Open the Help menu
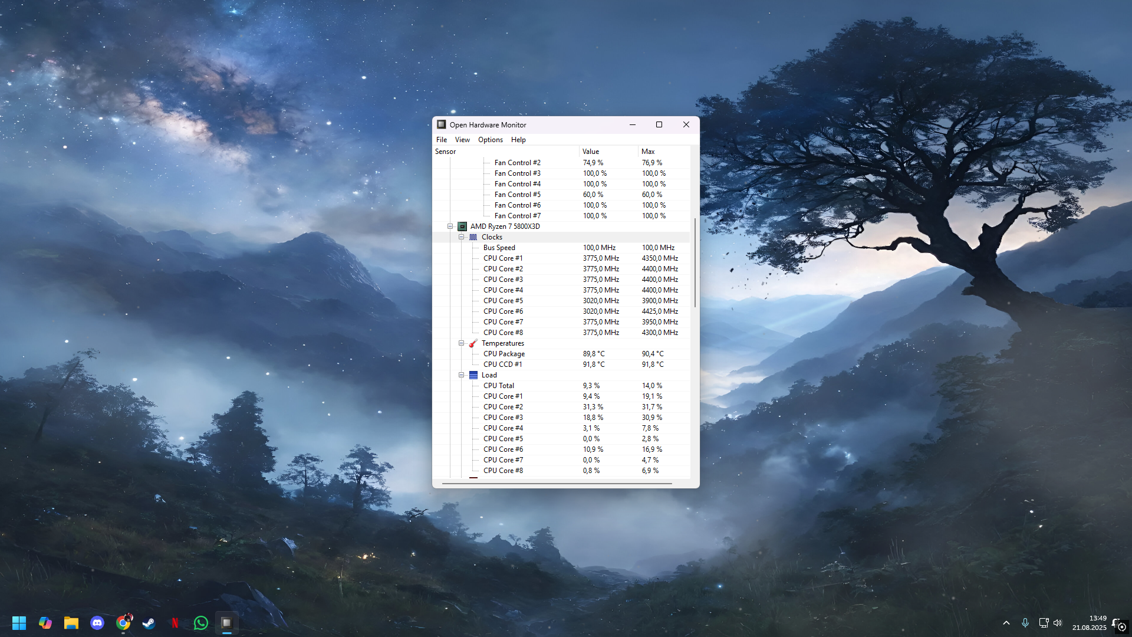This screenshot has height=637, width=1132. point(518,140)
